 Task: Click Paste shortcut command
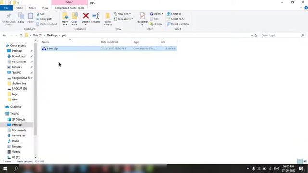(x=47, y=24)
